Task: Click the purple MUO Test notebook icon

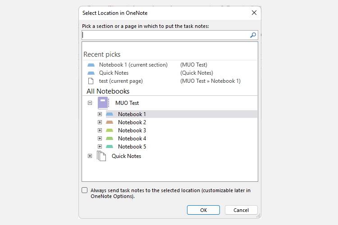Action: [103, 103]
